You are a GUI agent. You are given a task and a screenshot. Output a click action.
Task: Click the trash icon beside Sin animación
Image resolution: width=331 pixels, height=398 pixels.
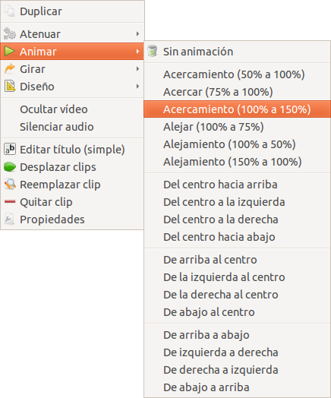click(x=153, y=51)
